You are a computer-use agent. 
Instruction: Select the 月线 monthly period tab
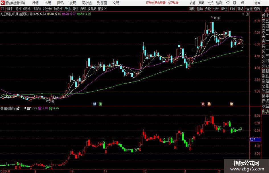[83, 9]
